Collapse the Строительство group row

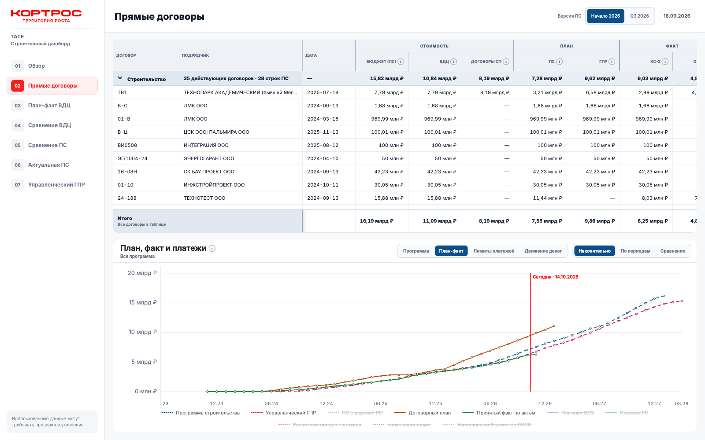(x=120, y=78)
